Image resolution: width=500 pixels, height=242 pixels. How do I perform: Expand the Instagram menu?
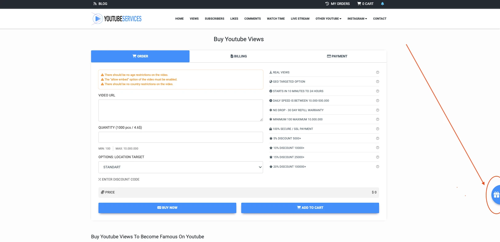coord(357,19)
